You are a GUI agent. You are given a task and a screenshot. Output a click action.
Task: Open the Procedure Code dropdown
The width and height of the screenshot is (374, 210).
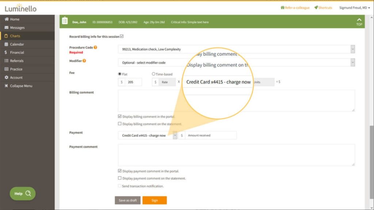pos(352,49)
